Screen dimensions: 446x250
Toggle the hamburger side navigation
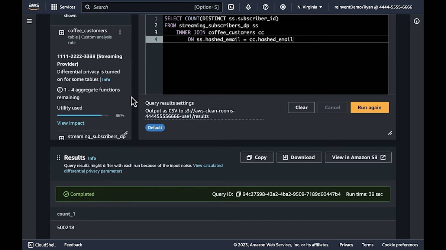(x=29, y=21)
